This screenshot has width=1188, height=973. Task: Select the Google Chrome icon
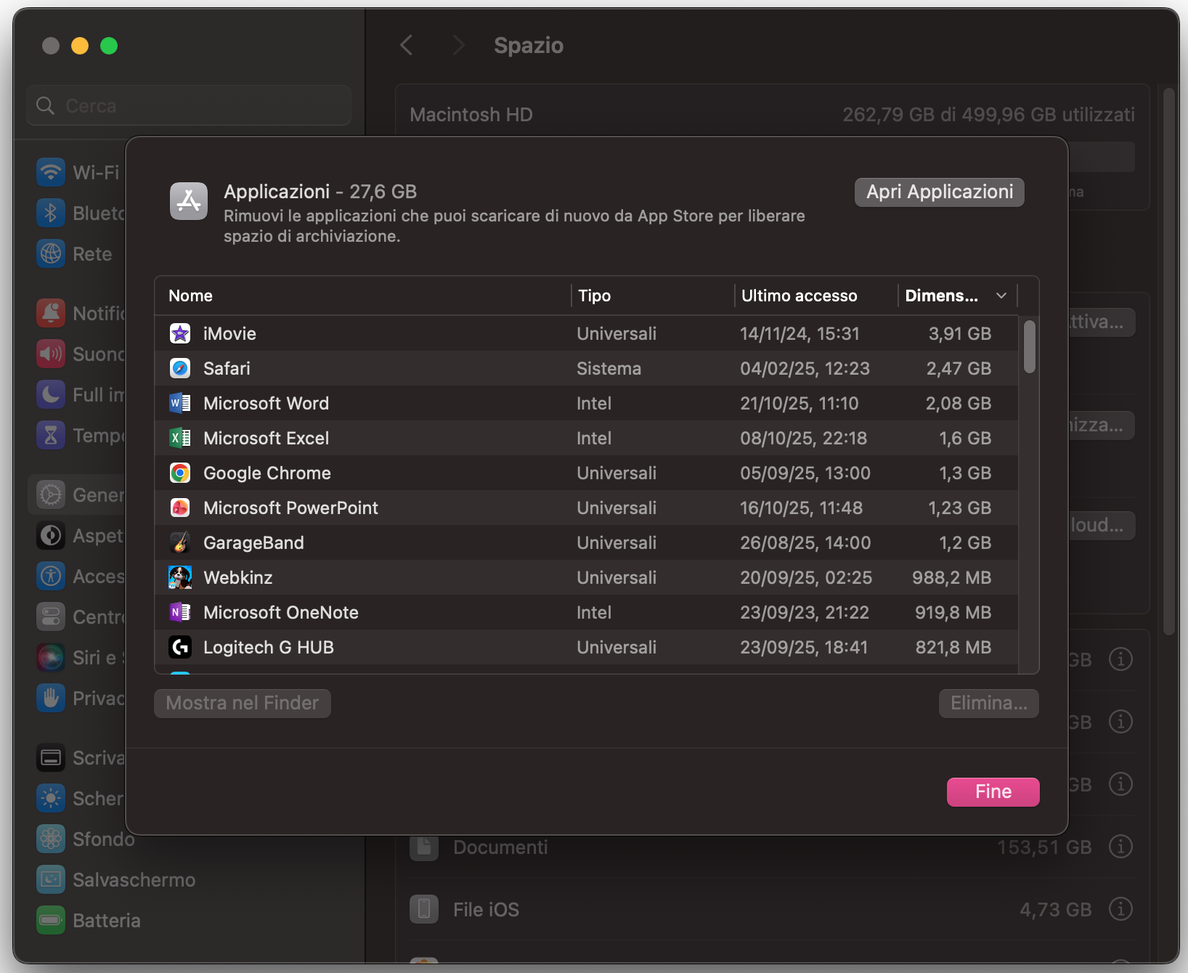coord(179,473)
